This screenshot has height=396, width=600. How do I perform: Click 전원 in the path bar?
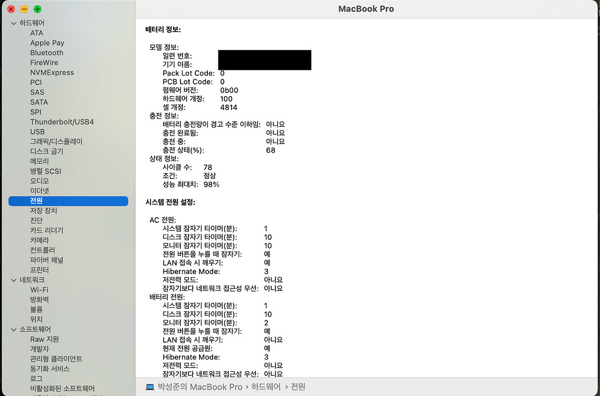[x=298, y=387]
